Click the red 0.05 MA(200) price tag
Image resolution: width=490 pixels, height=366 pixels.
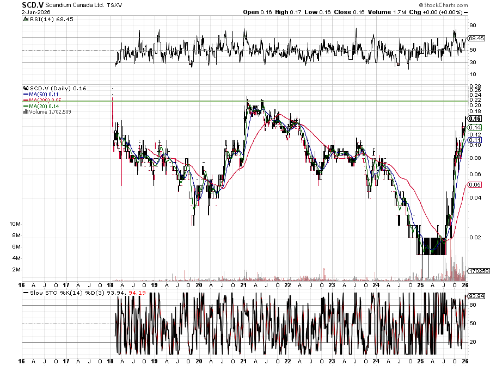(475, 184)
